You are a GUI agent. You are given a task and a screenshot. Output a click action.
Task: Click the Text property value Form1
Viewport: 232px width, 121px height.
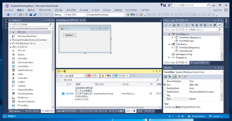coord(205,99)
